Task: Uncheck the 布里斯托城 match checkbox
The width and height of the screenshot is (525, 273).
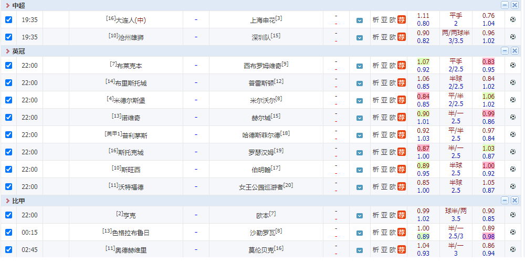Action: pyautogui.click(x=9, y=83)
